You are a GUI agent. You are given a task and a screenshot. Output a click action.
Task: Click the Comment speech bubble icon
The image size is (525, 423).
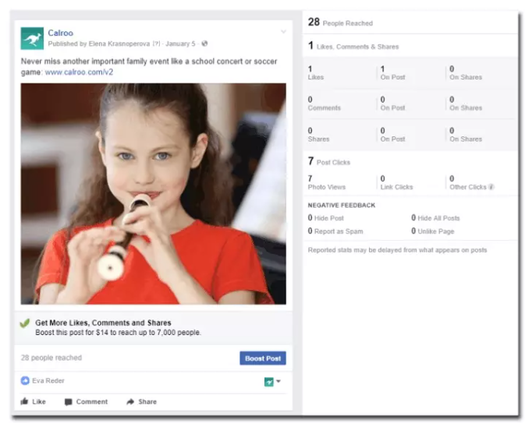69,402
